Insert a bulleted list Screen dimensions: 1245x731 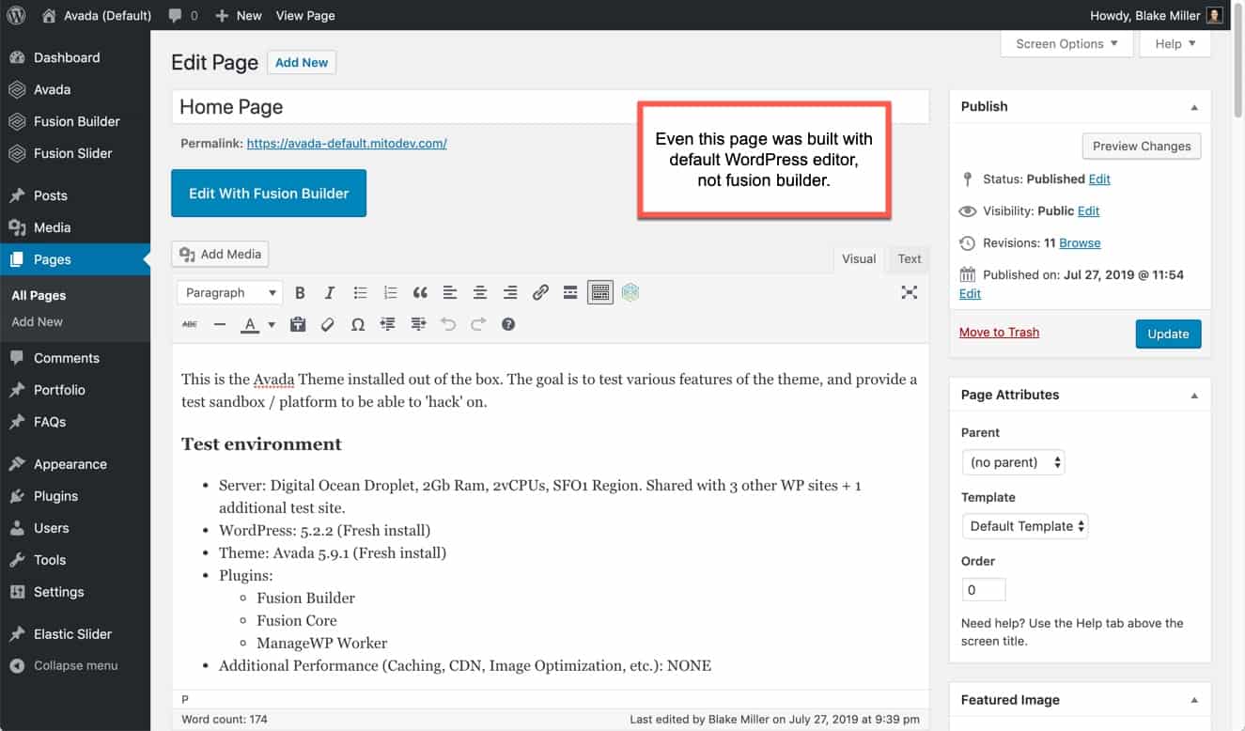click(360, 293)
